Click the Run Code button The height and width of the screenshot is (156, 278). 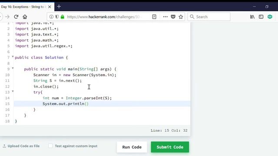click(132, 147)
